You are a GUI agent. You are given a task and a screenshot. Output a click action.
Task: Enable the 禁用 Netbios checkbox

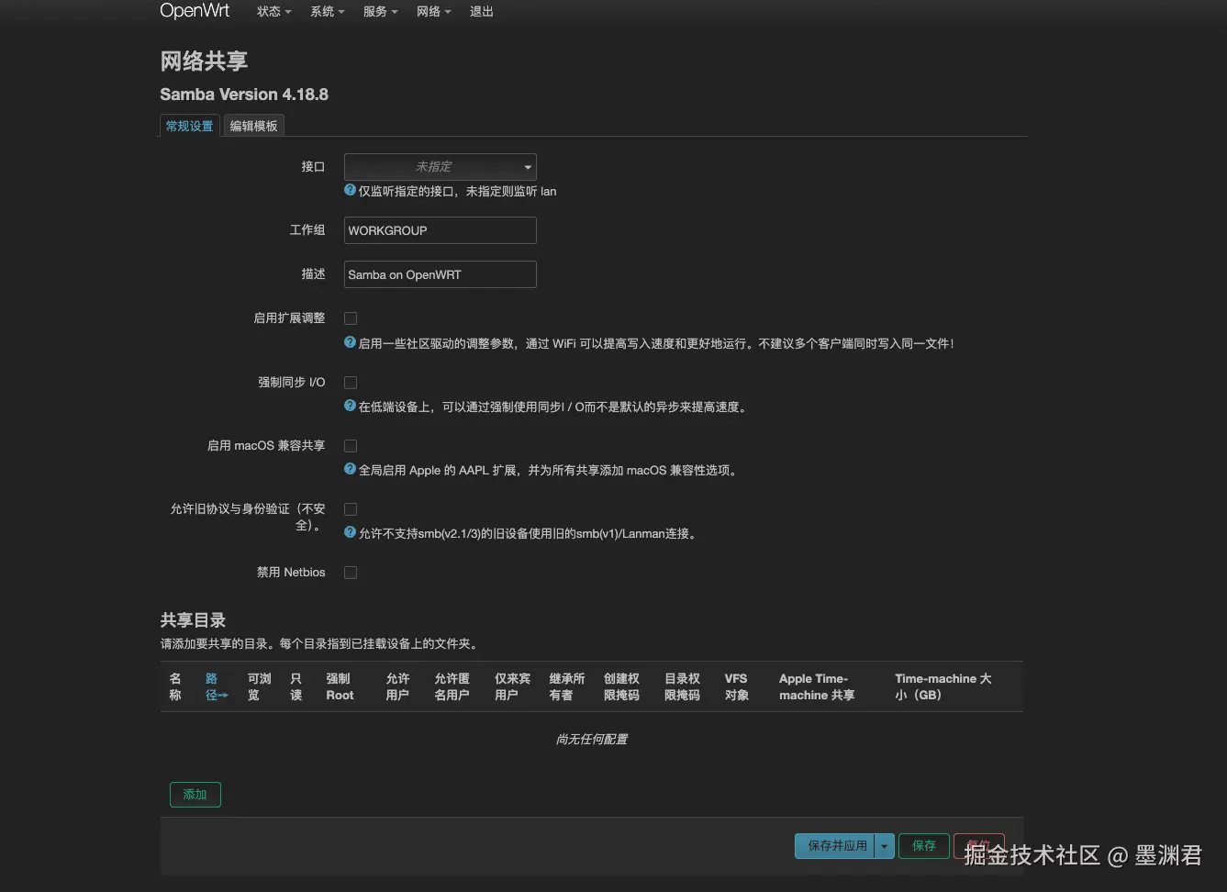coord(351,573)
